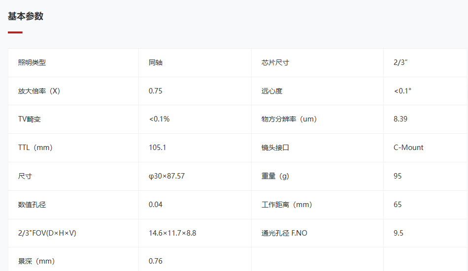The width and height of the screenshot is (468, 271).
Task: Select the C-Mount interface value
Action: [408, 148]
